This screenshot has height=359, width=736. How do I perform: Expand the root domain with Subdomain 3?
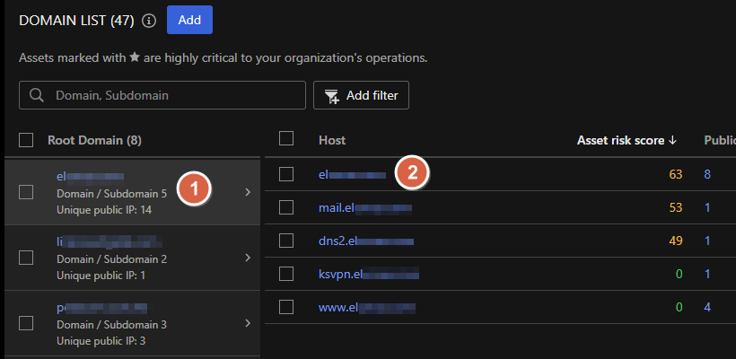(x=248, y=323)
